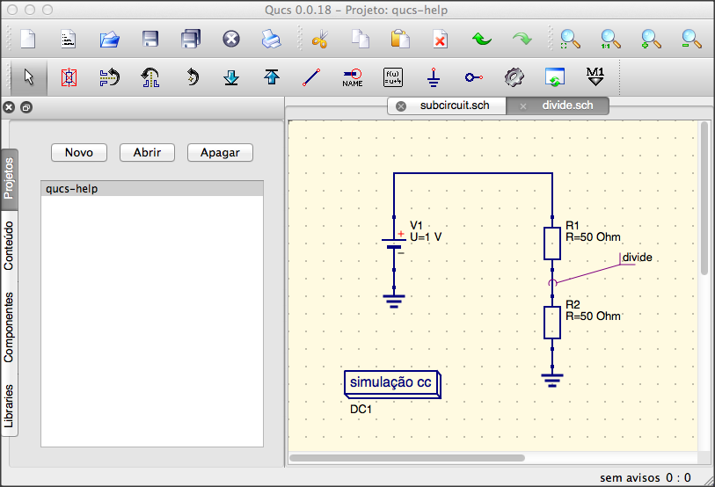Select the wire drawing tool

point(311,77)
